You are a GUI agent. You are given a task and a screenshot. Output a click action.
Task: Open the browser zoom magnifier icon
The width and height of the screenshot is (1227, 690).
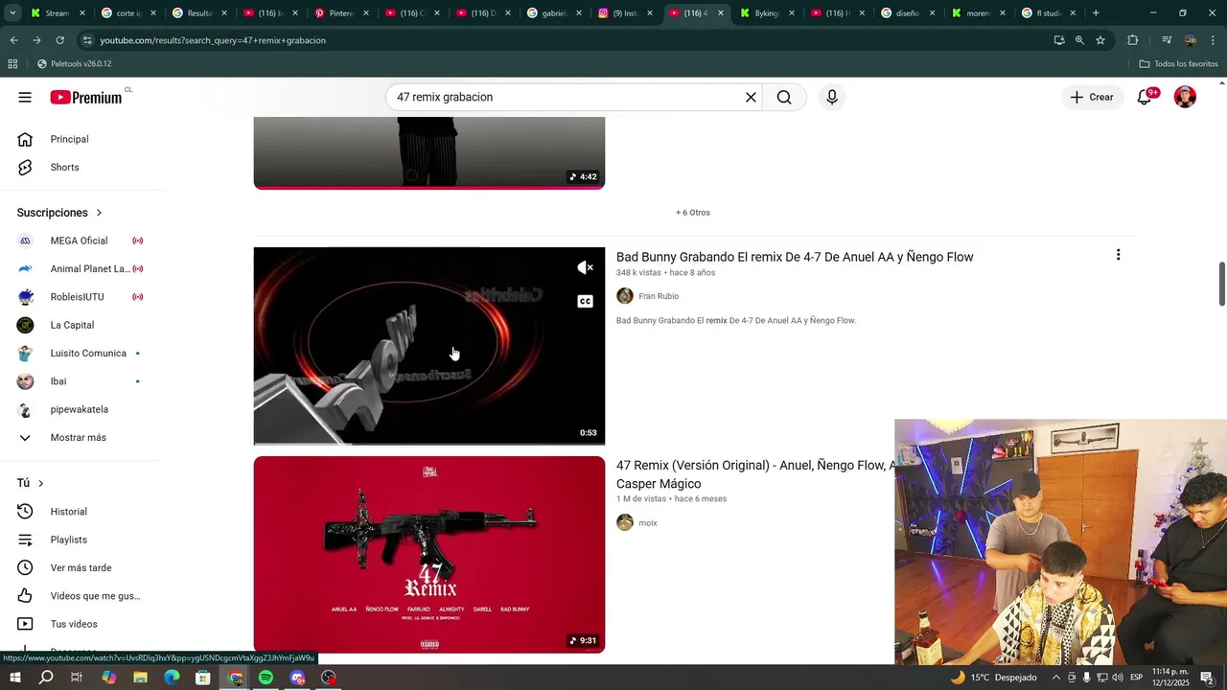(x=1079, y=40)
